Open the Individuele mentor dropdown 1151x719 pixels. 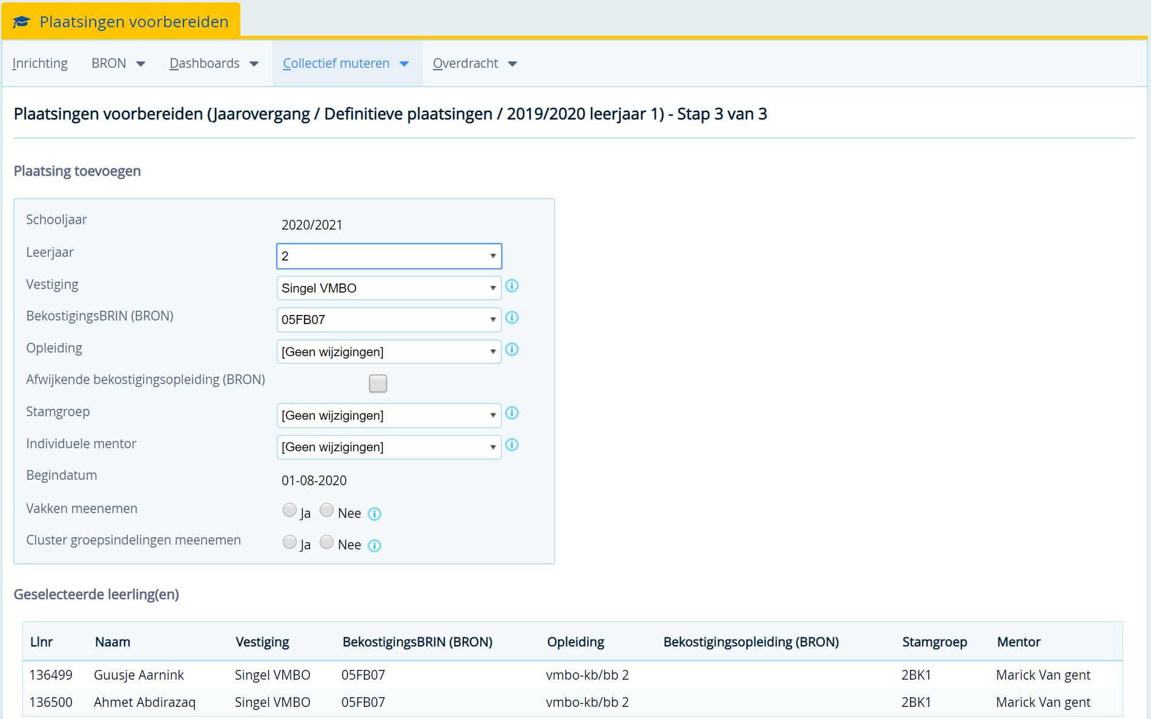[389, 447]
